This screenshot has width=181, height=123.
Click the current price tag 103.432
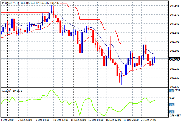[174, 59]
